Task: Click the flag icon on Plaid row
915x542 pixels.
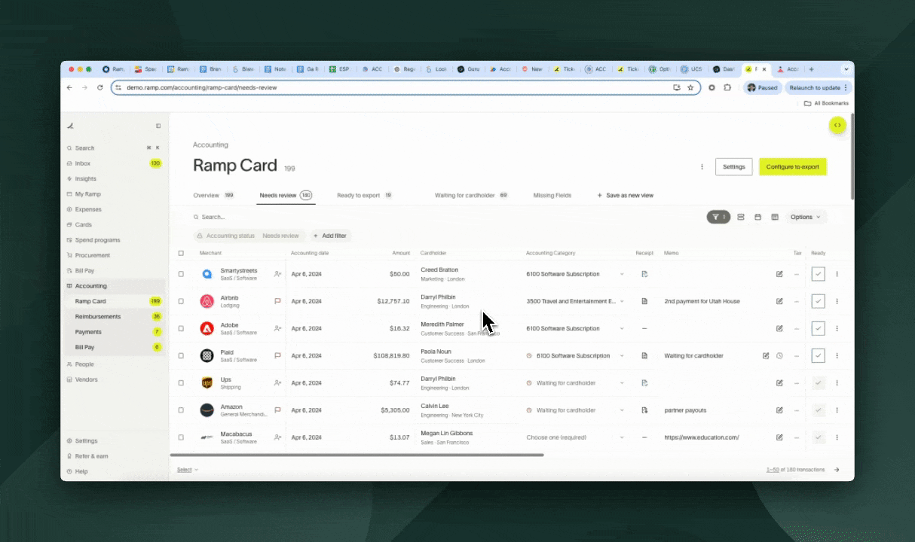Action: pos(277,355)
